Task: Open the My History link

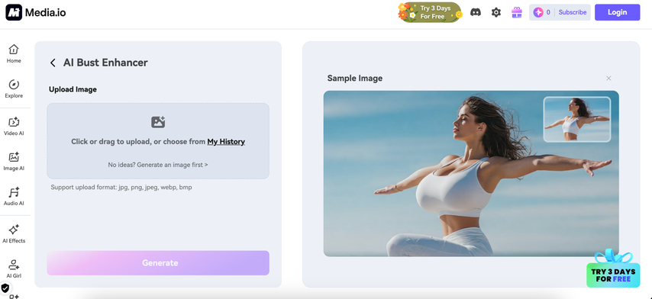Action: [226, 142]
